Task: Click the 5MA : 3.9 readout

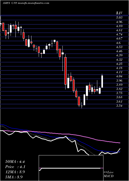Action: coord(14,177)
